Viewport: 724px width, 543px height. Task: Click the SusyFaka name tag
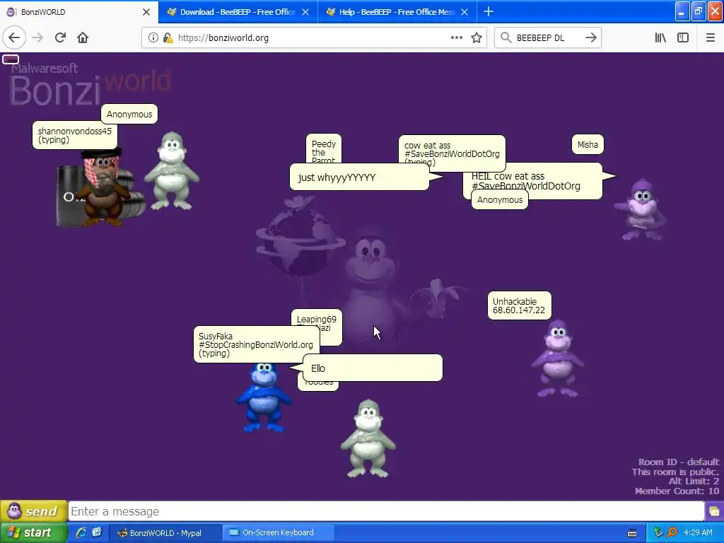click(256, 344)
